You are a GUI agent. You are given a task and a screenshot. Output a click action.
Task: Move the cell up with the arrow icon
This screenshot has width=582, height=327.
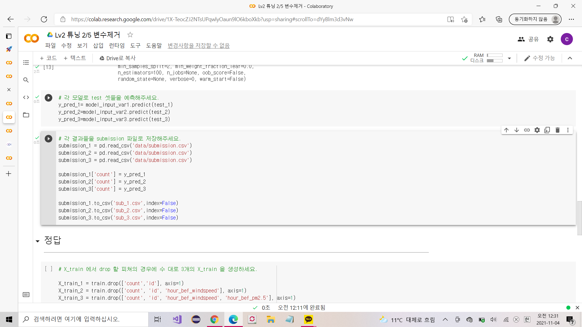(x=506, y=130)
